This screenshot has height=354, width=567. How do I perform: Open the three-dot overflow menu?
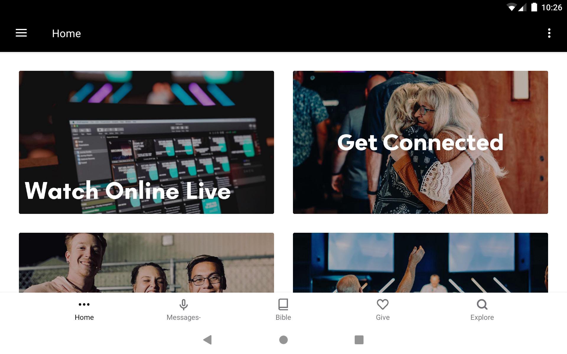pos(549,33)
